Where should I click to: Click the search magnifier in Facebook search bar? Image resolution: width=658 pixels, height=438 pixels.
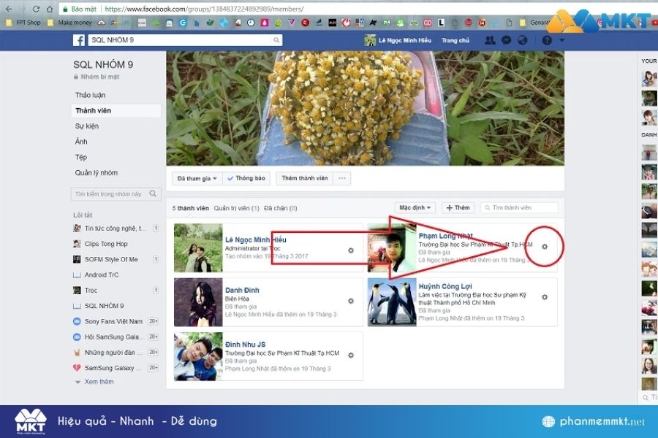pos(276,40)
